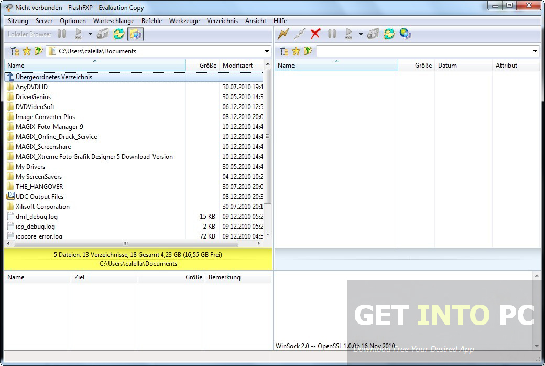The width and height of the screenshot is (545, 366).
Task: Click pause icon in local pane toolbar
Action: (x=61, y=34)
